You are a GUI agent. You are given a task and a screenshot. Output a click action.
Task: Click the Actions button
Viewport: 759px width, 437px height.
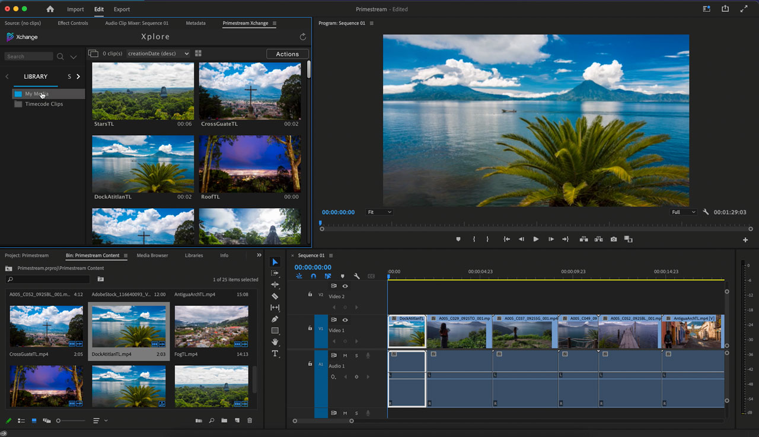(x=288, y=54)
